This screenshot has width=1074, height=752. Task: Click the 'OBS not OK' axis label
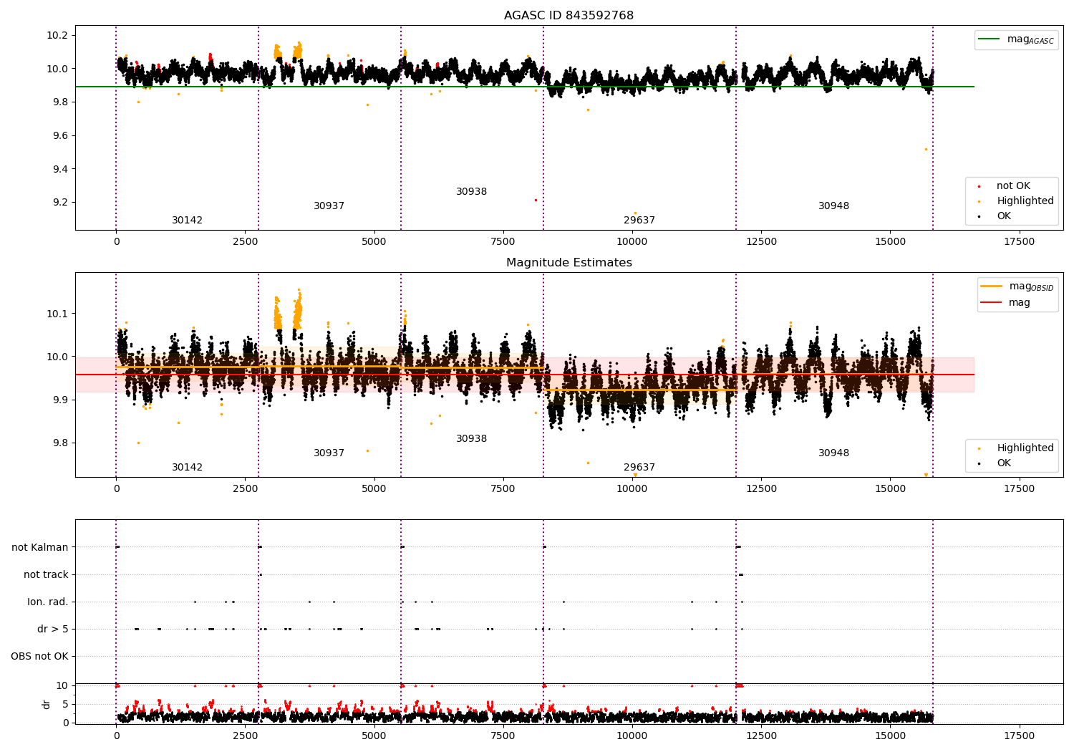[x=39, y=656]
